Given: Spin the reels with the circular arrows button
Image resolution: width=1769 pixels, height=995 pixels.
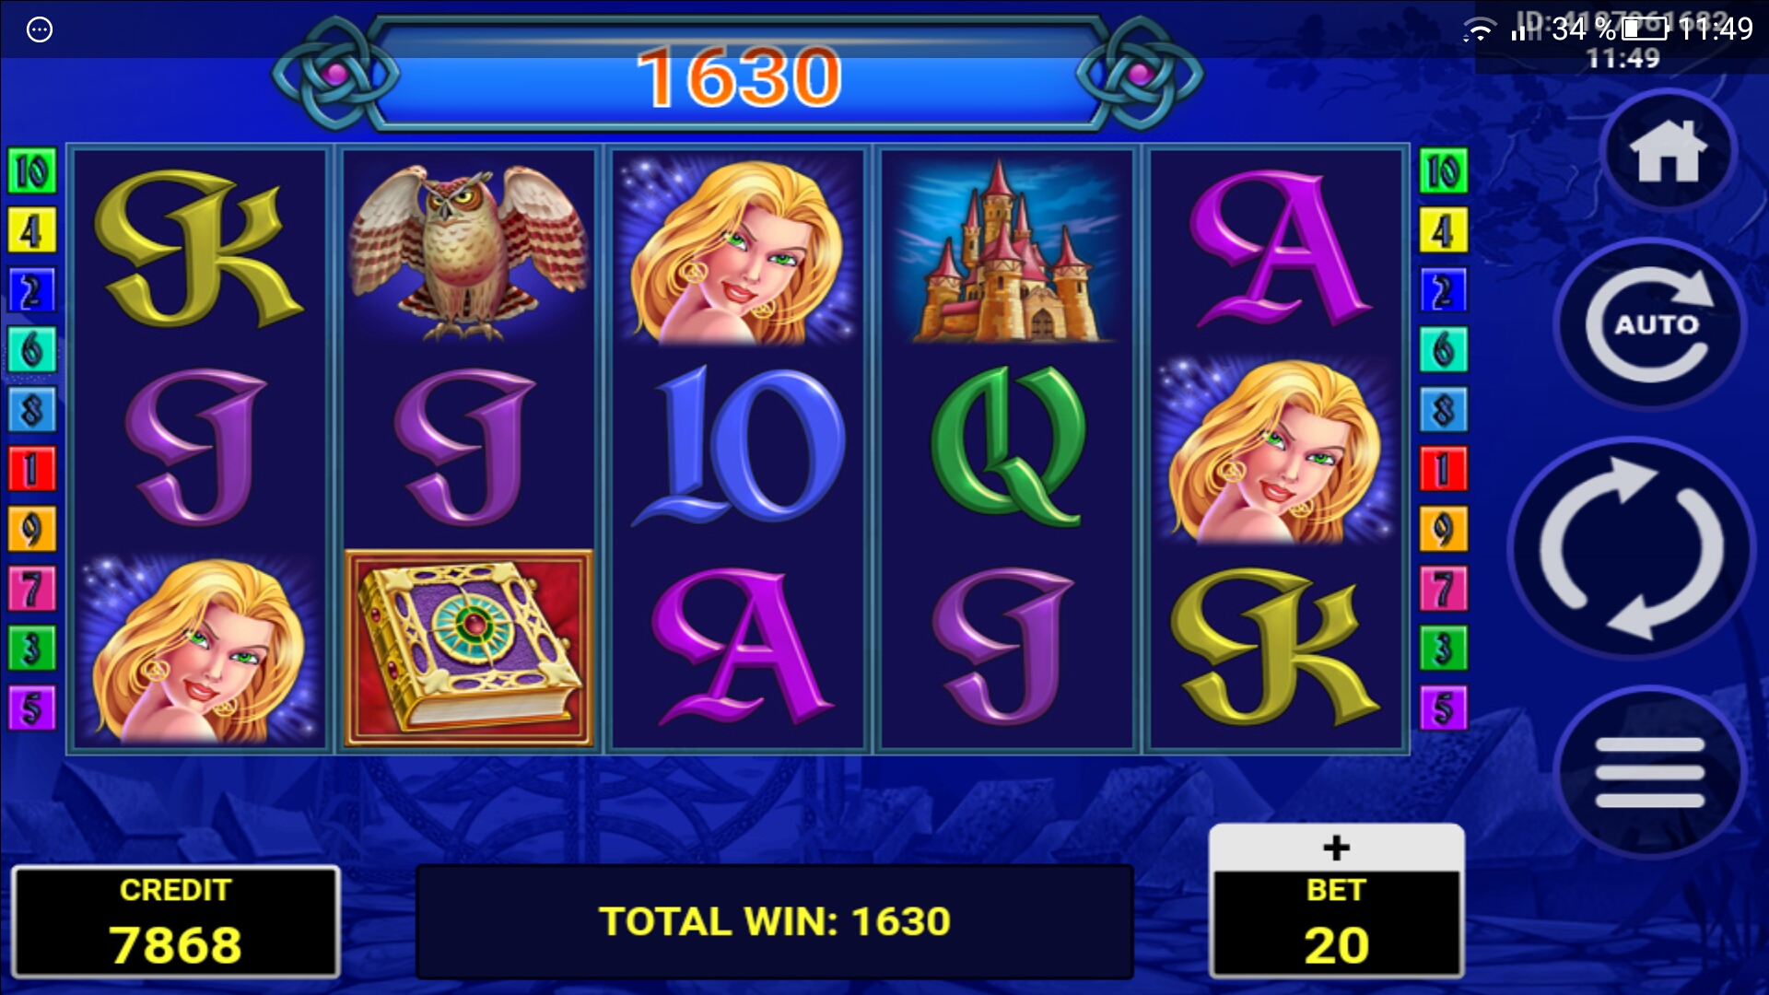Looking at the screenshot, I should pos(1633,548).
